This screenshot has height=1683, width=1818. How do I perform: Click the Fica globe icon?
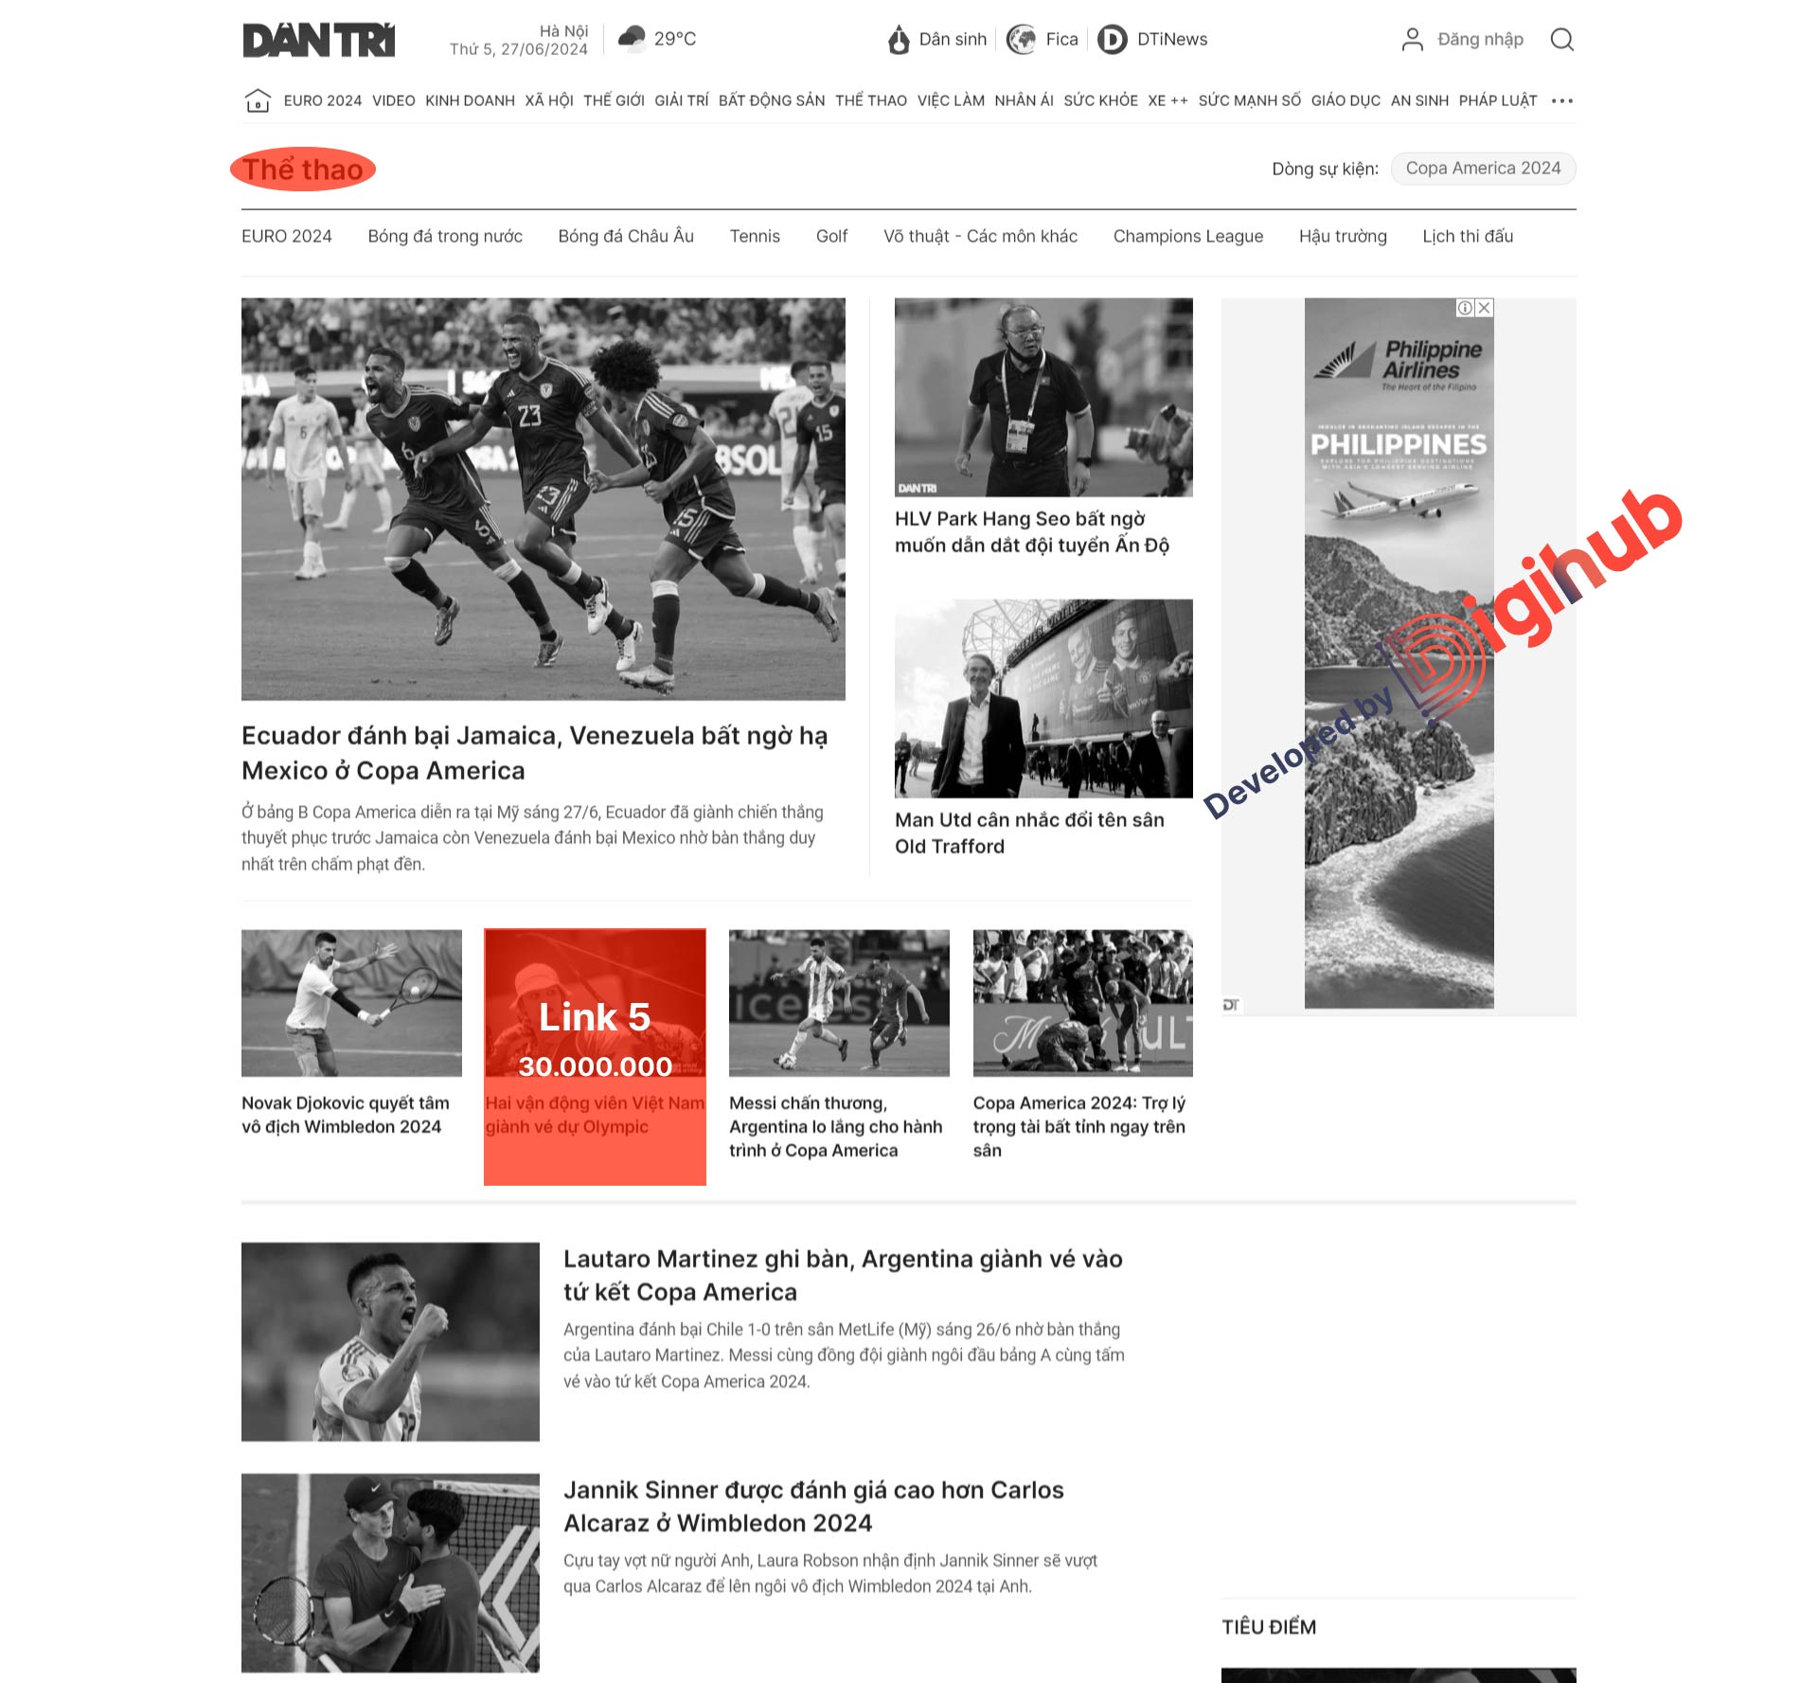1020,42
